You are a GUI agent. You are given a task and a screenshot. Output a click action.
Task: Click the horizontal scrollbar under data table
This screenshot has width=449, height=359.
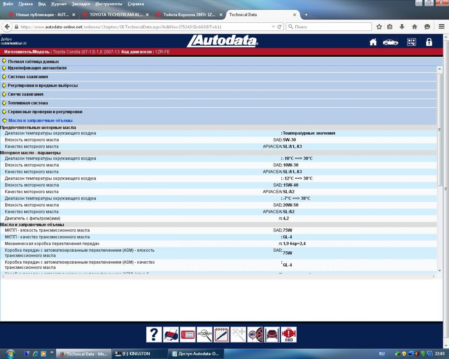[219, 276]
